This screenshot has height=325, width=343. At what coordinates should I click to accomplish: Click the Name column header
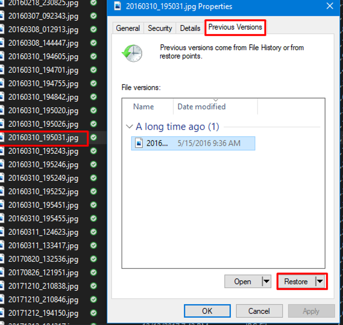click(x=143, y=107)
